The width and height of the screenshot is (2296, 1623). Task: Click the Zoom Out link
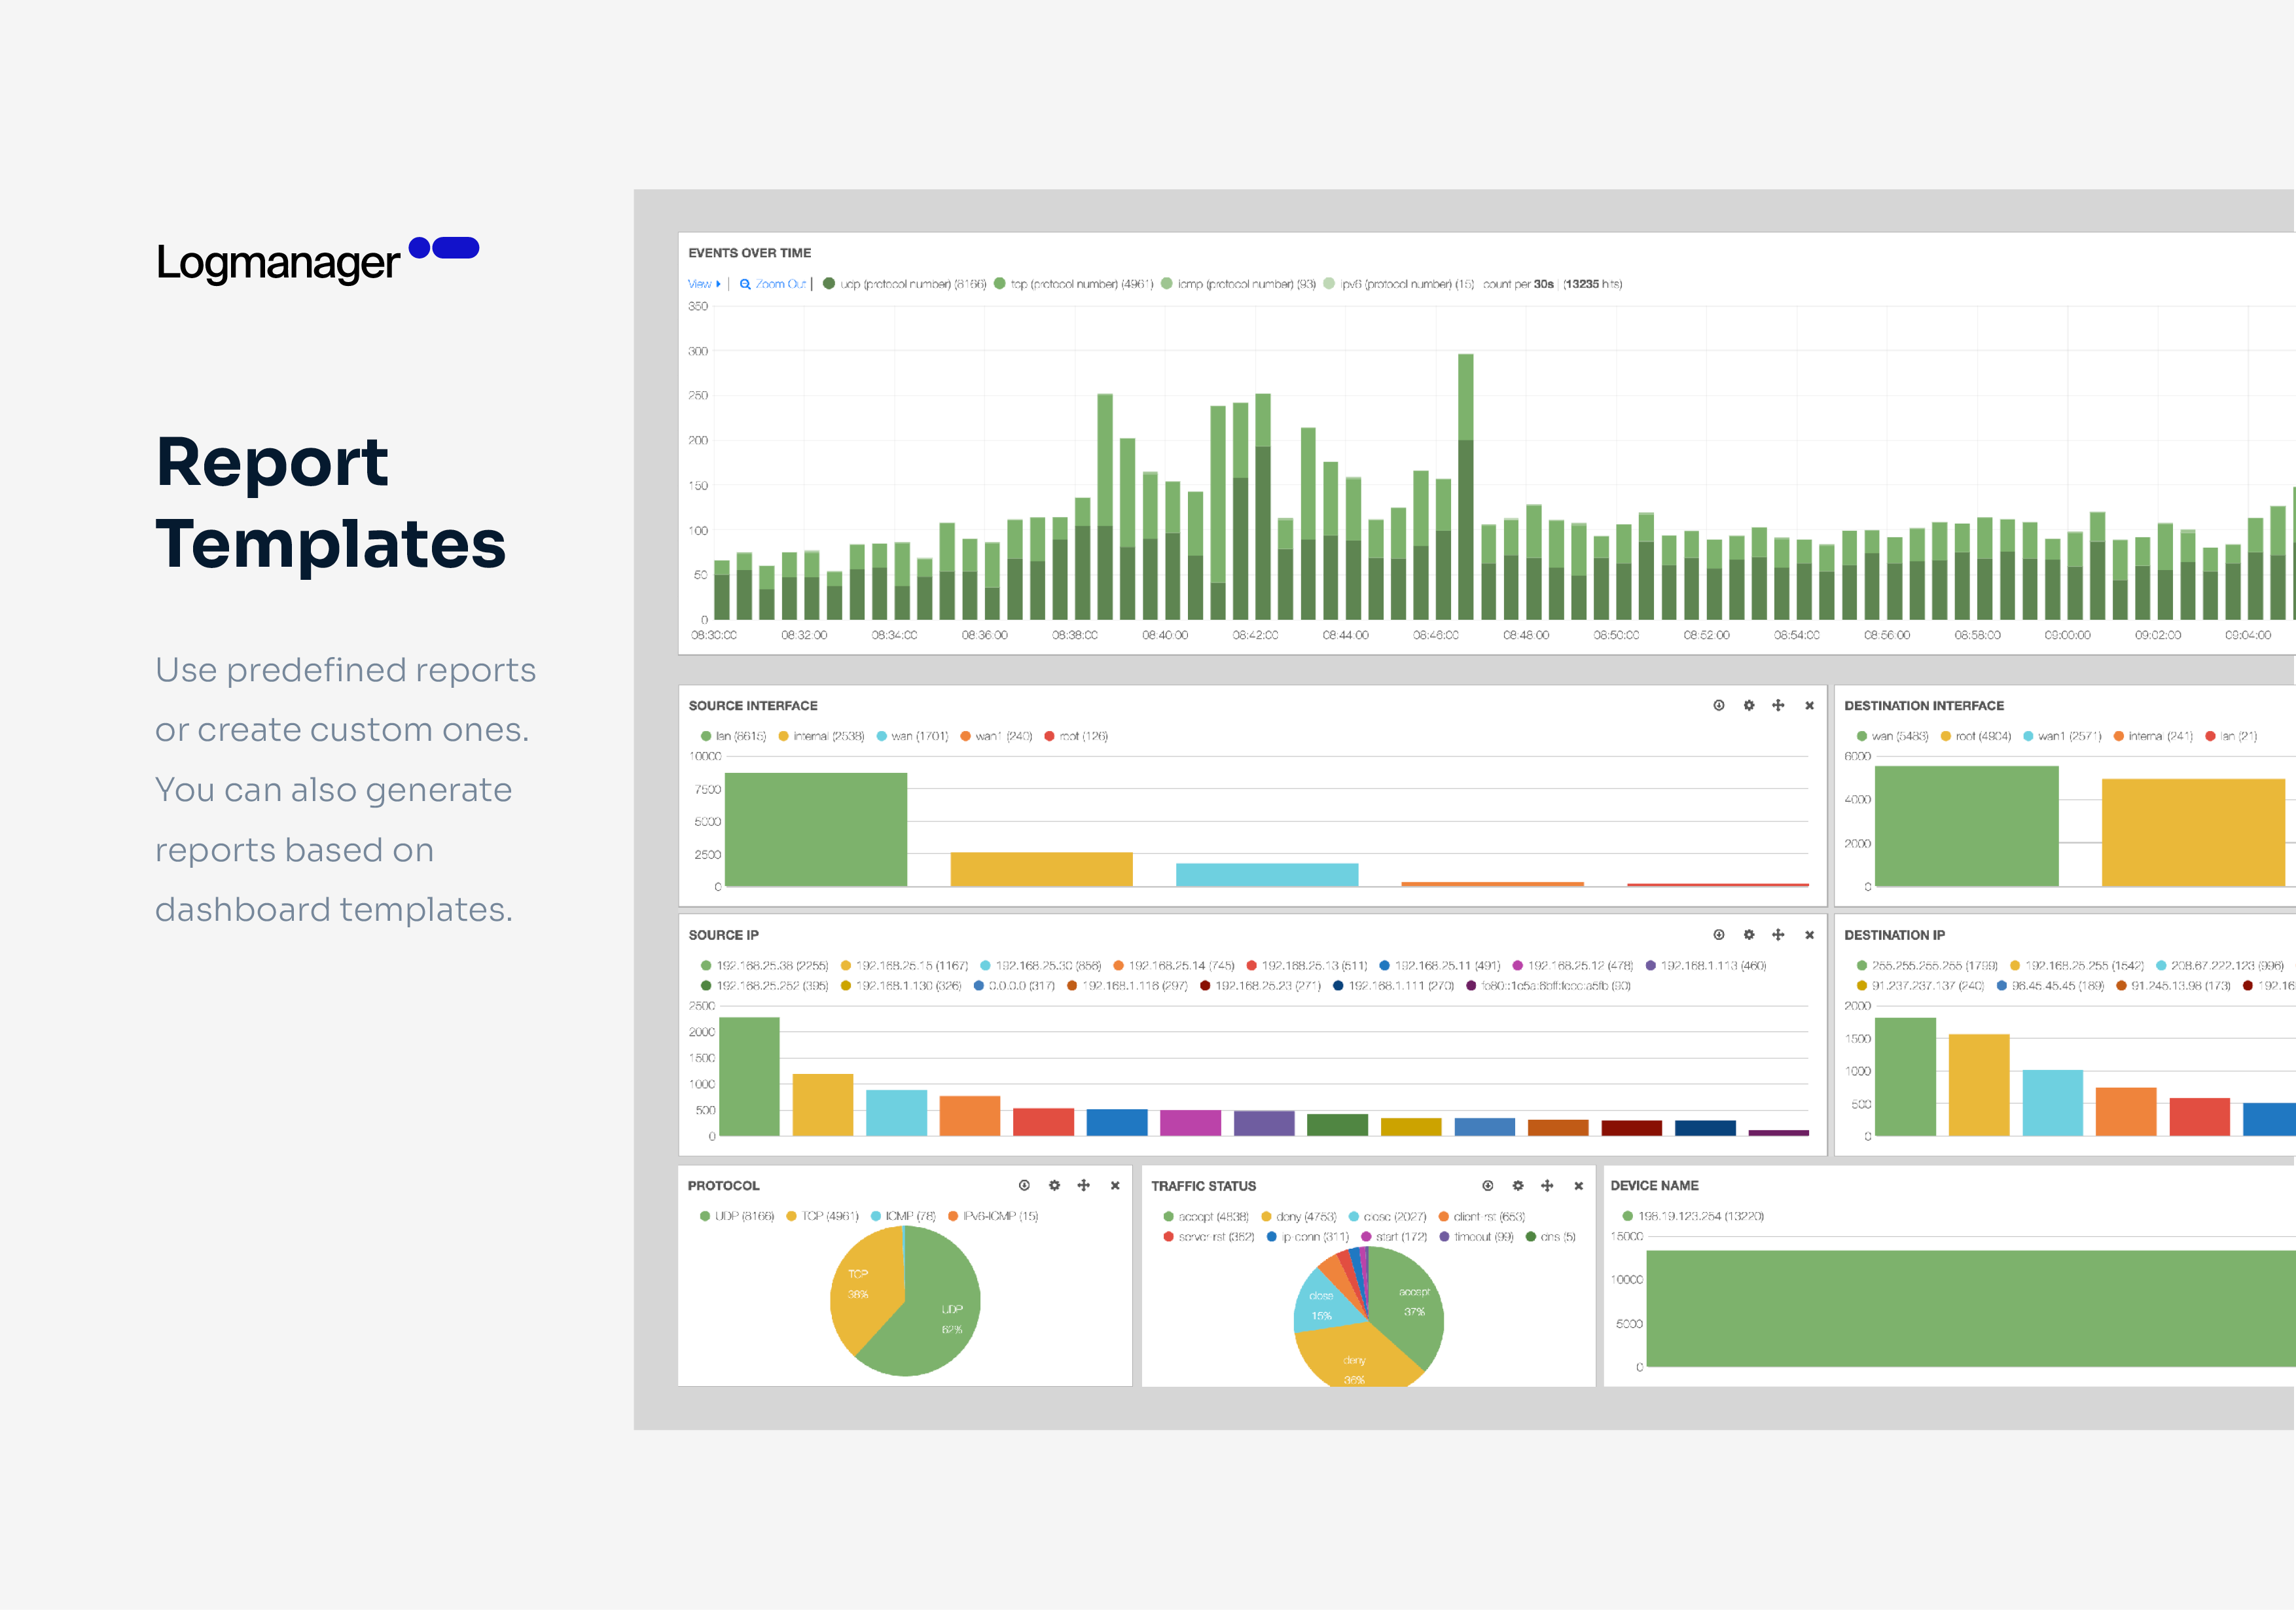(x=780, y=284)
